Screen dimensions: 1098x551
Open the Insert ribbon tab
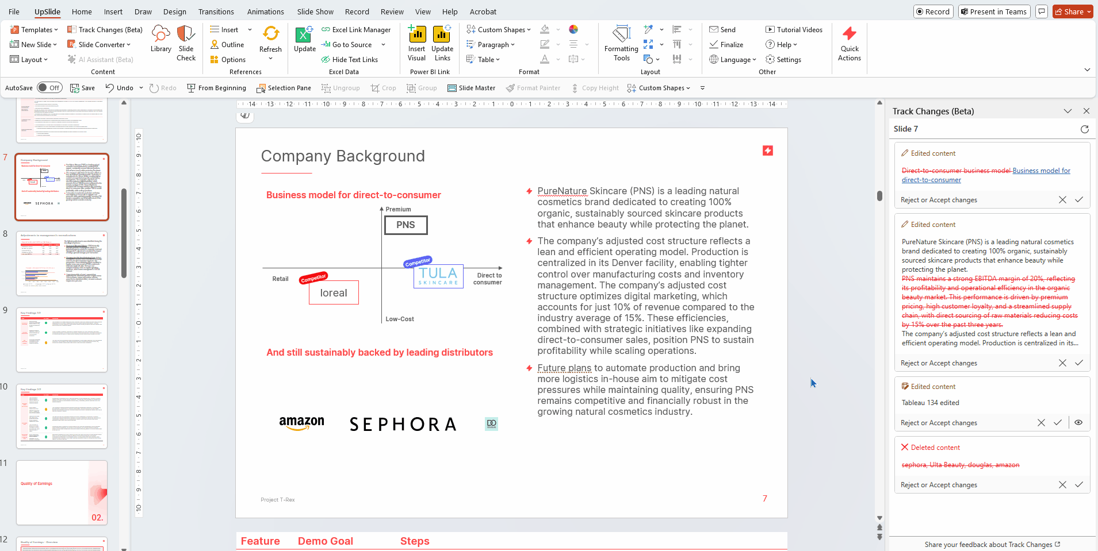pos(113,11)
